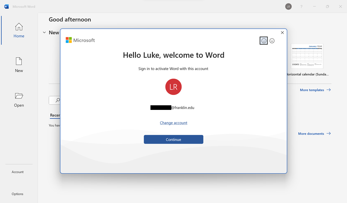Click 'Sign in to activate Word' text

pyautogui.click(x=173, y=68)
